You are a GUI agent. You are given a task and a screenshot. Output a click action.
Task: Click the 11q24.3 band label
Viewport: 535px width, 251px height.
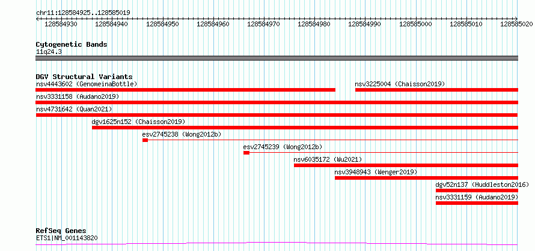point(49,52)
